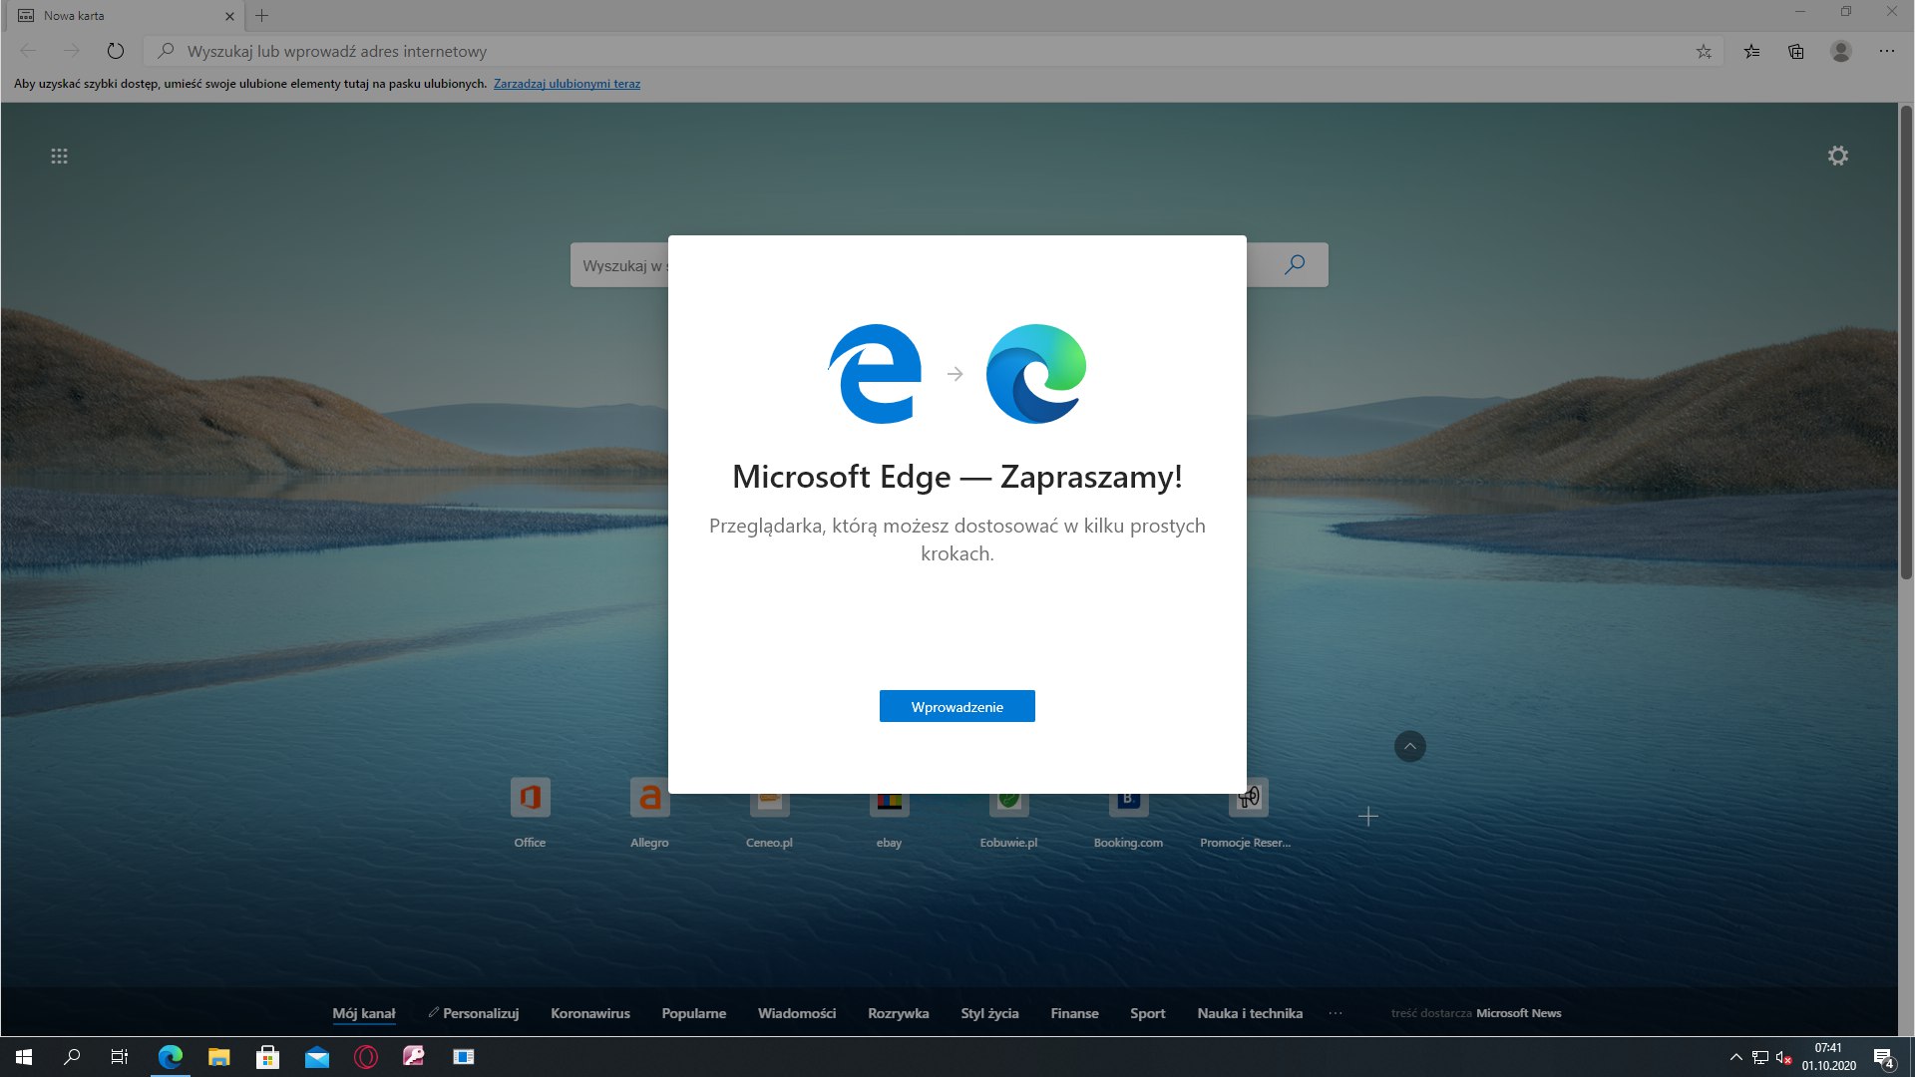The width and height of the screenshot is (1915, 1077).
Task: Click the Microsoft News provider link
Action: coord(1518,1013)
